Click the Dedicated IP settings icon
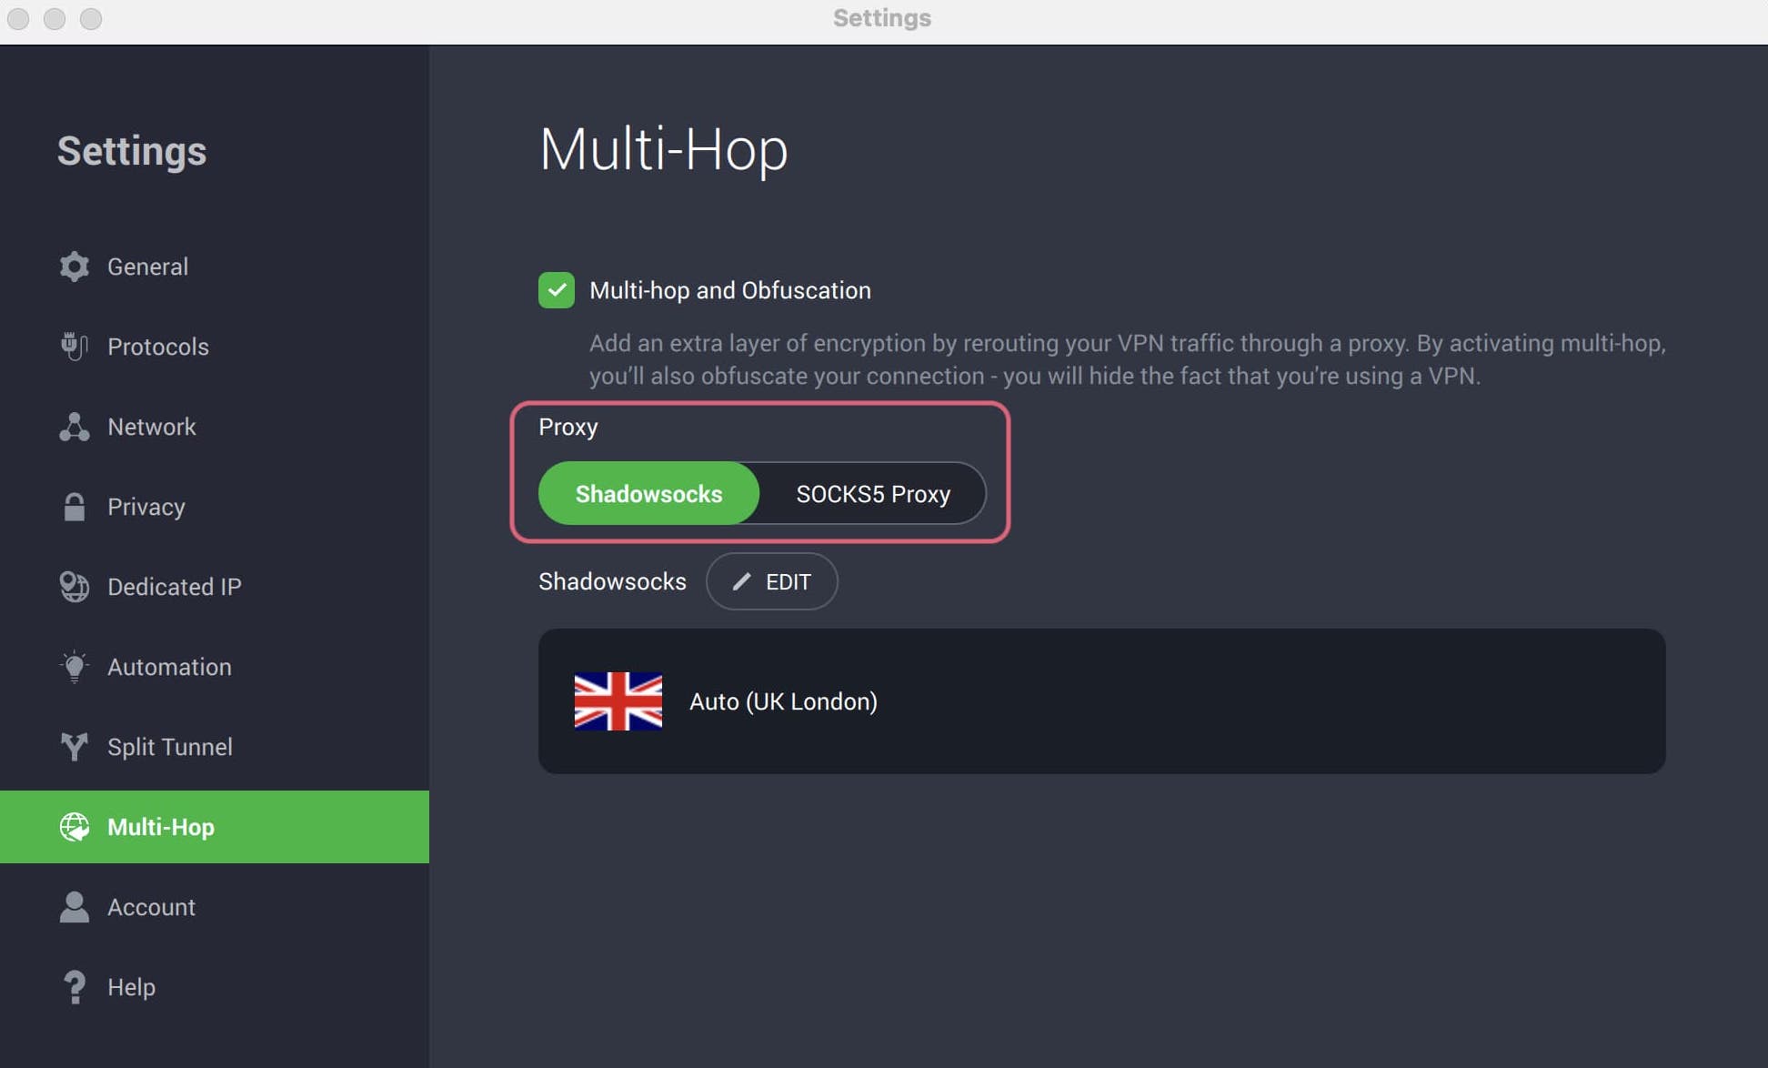 [74, 585]
